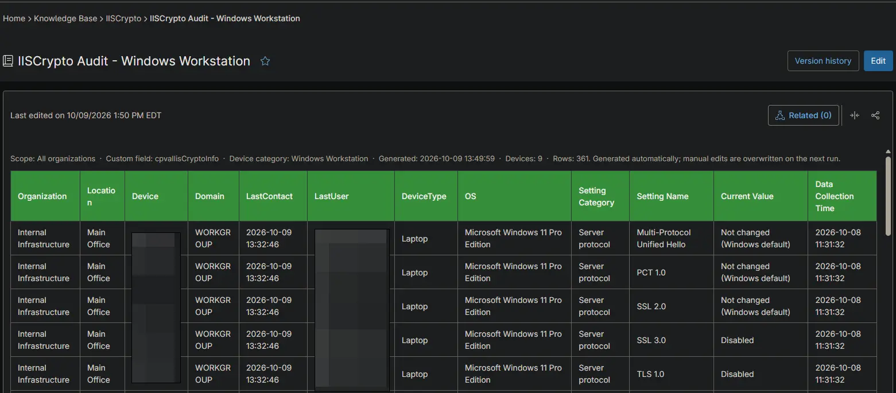Toggle the content width collapse icon
The width and height of the screenshot is (896, 393).
click(x=855, y=115)
